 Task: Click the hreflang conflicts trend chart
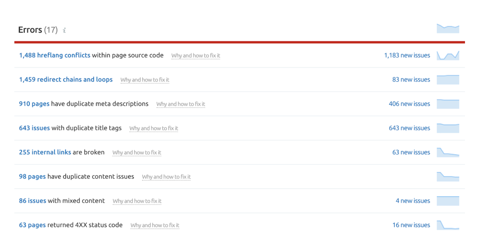click(448, 55)
